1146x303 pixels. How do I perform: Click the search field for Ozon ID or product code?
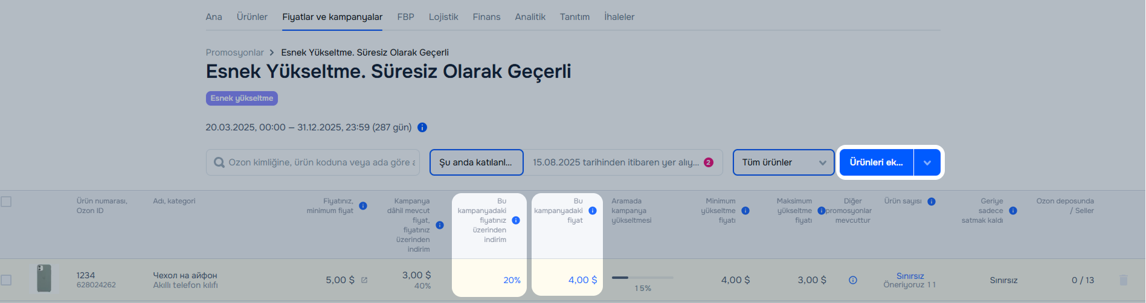click(313, 162)
